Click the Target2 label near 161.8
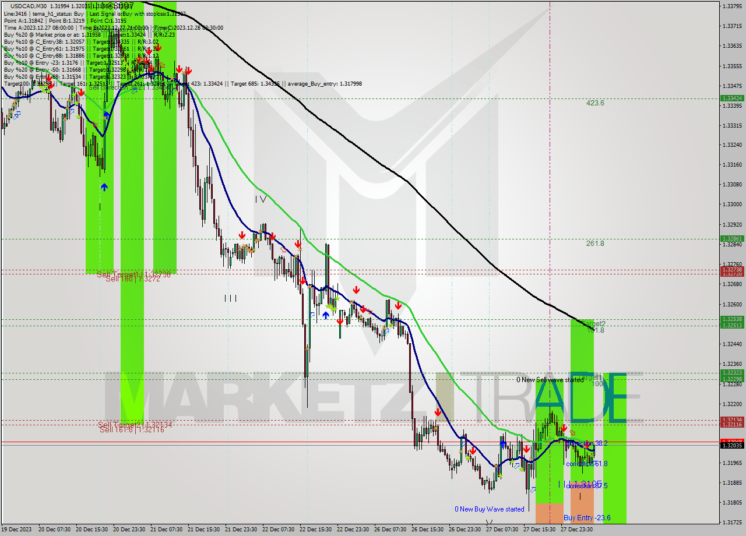746x536 pixels. [593, 323]
